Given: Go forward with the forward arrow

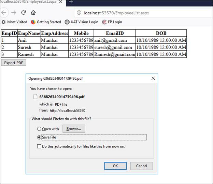Looking at the screenshot, I should [x=14, y=13].
